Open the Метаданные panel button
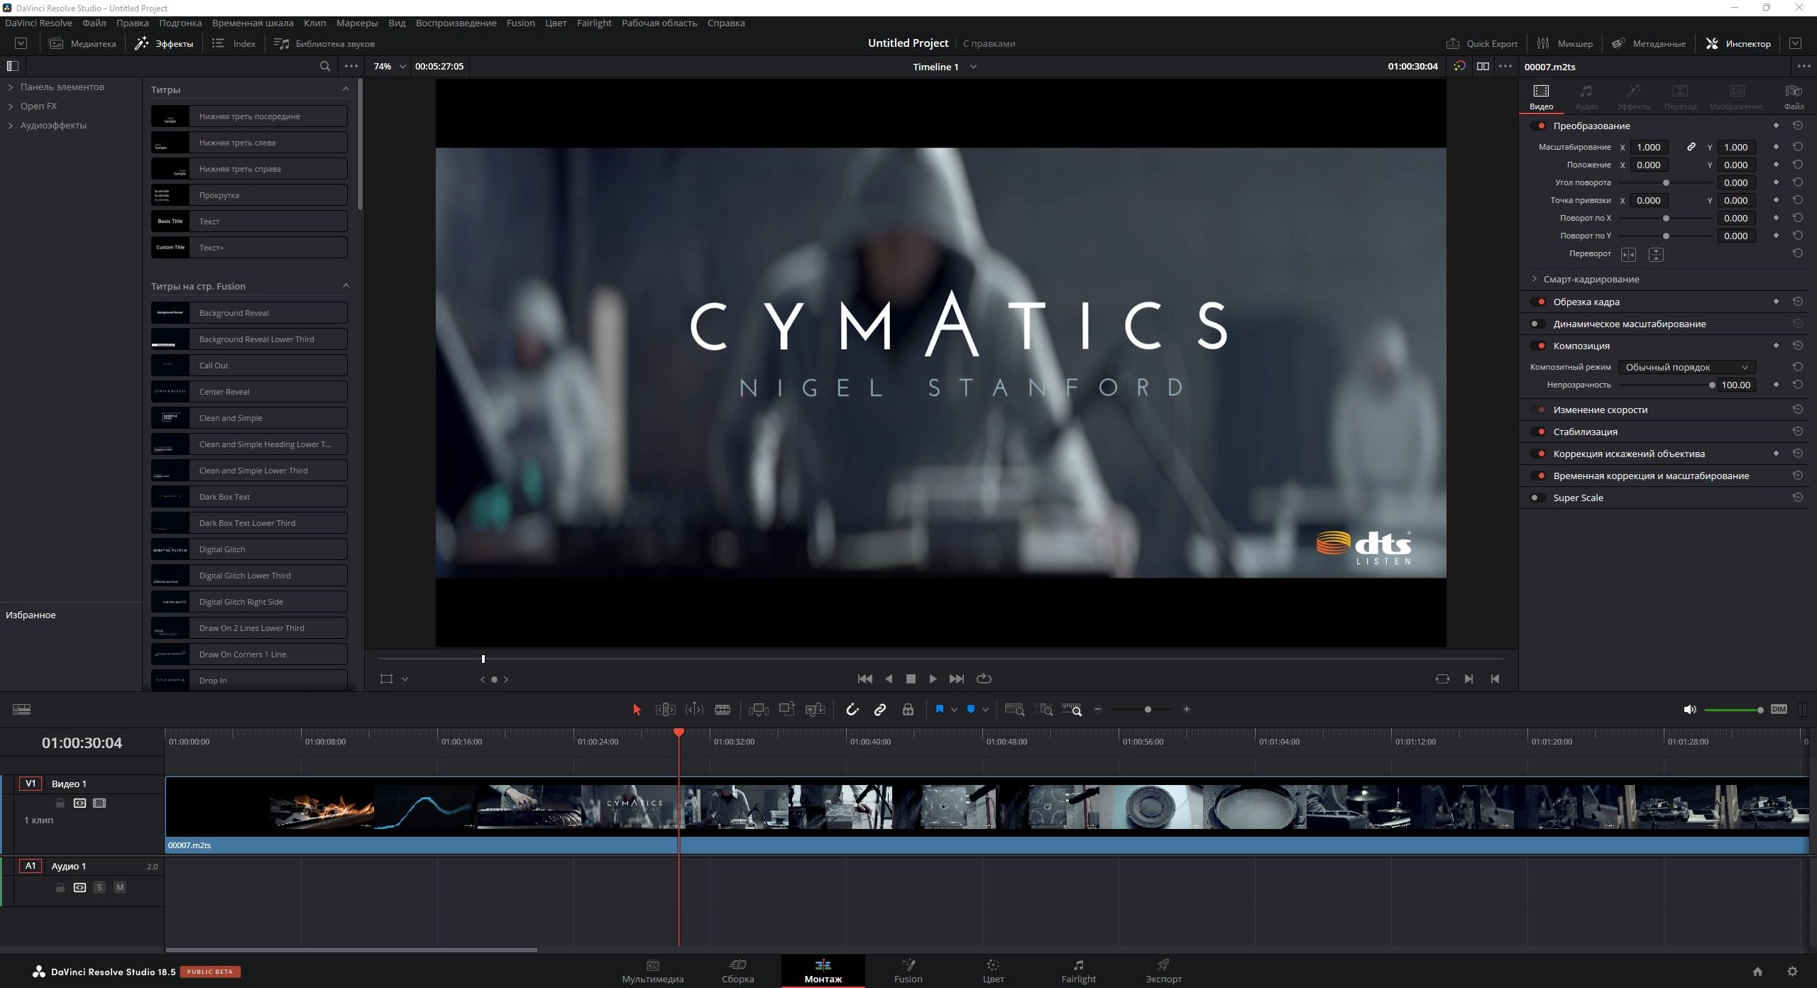The image size is (1817, 988). [1648, 43]
